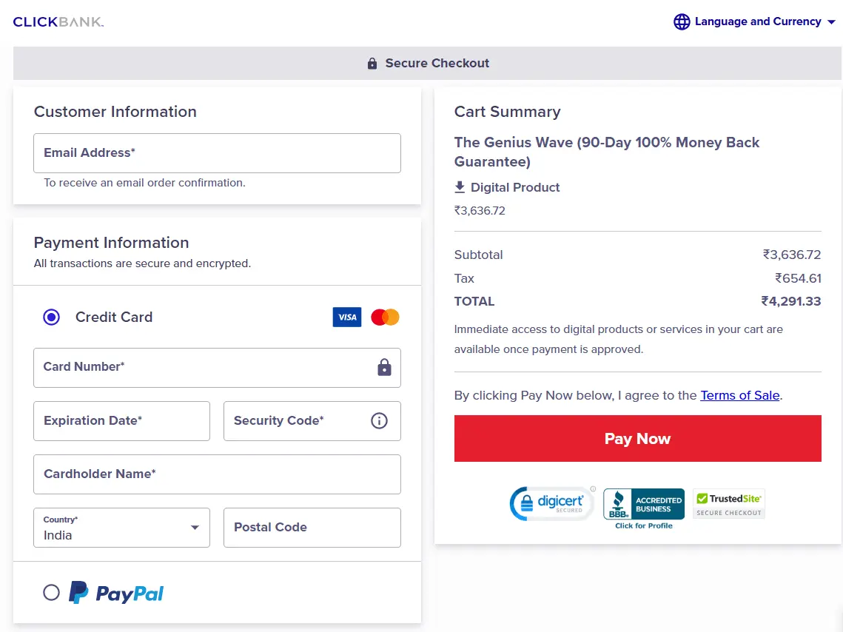Focus the Expiration Date field
This screenshot has height=632, width=843.
(121, 421)
